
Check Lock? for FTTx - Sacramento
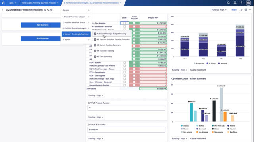click(x=125, y=72)
